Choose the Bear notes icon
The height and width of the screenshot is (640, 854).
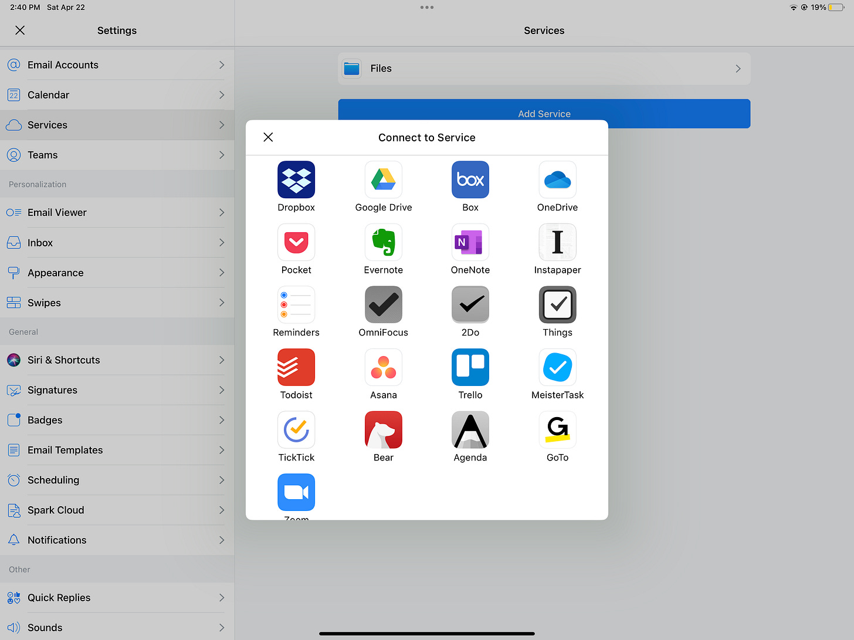pyautogui.click(x=384, y=430)
